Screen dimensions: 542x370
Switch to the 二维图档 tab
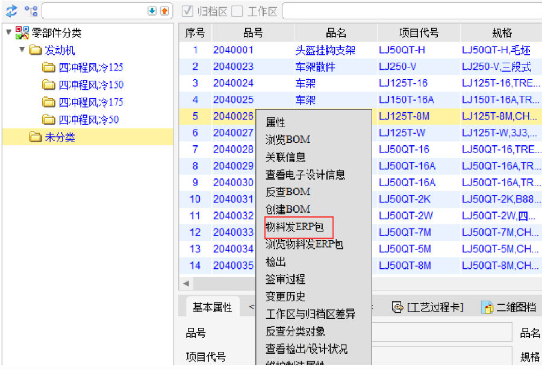click(x=509, y=307)
